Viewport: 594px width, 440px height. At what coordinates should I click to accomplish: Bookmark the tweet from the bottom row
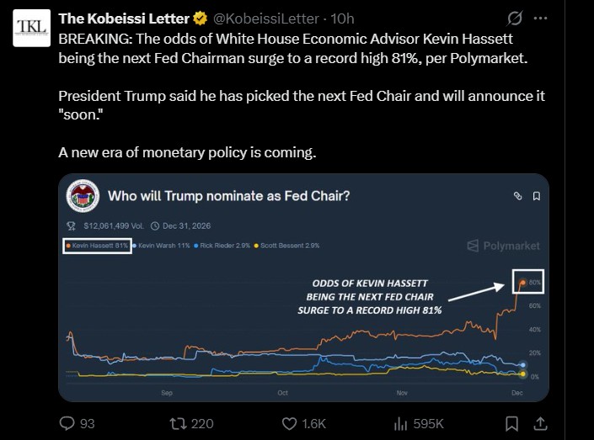pyautogui.click(x=511, y=423)
